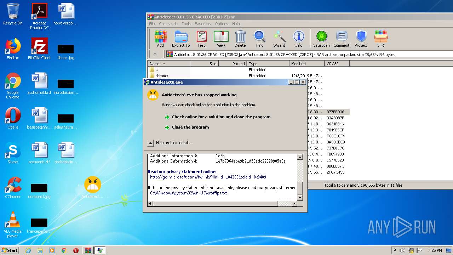Open the Comment tool in WinRAR
Viewport: 453px width, 255px height.
point(342,39)
